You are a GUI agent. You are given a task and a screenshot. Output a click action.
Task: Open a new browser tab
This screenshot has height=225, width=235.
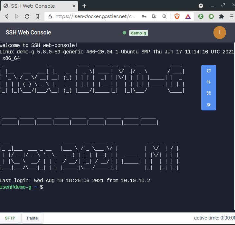[x=84, y=6]
